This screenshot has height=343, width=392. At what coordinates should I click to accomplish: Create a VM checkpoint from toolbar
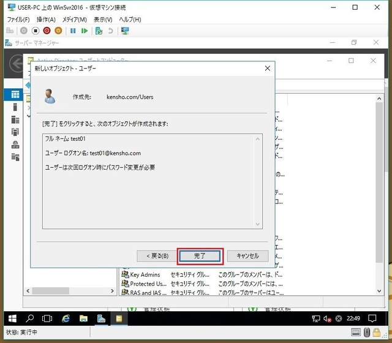click(99, 31)
